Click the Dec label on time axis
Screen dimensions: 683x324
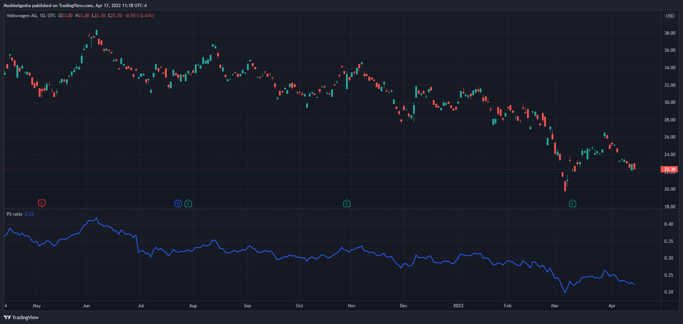pos(404,306)
